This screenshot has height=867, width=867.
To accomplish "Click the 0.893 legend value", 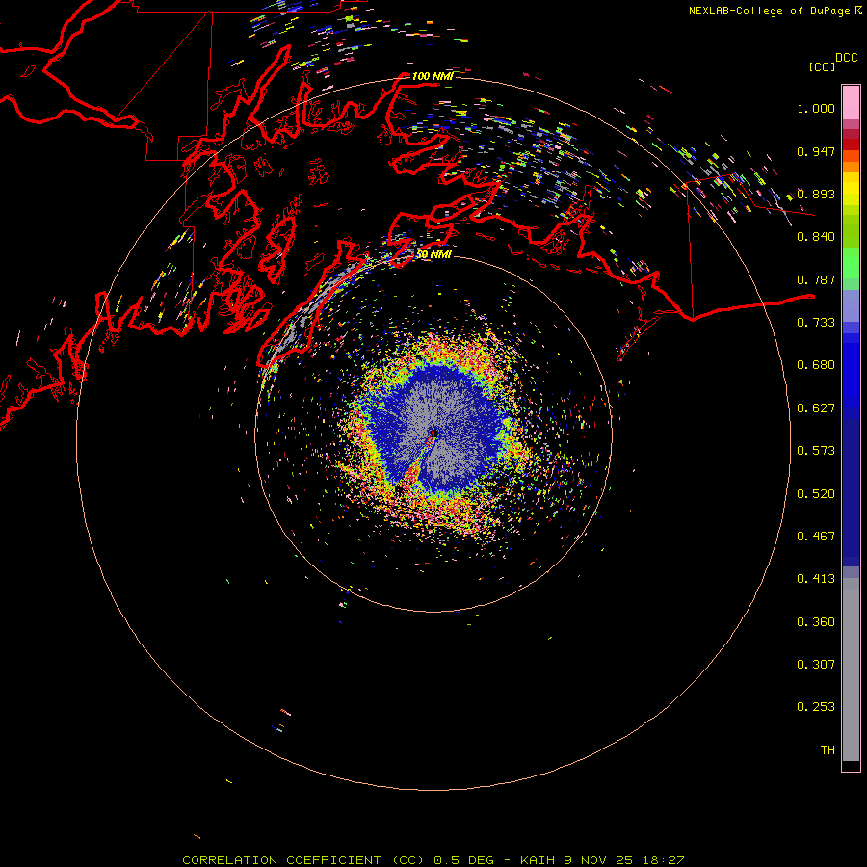I will coord(816,194).
